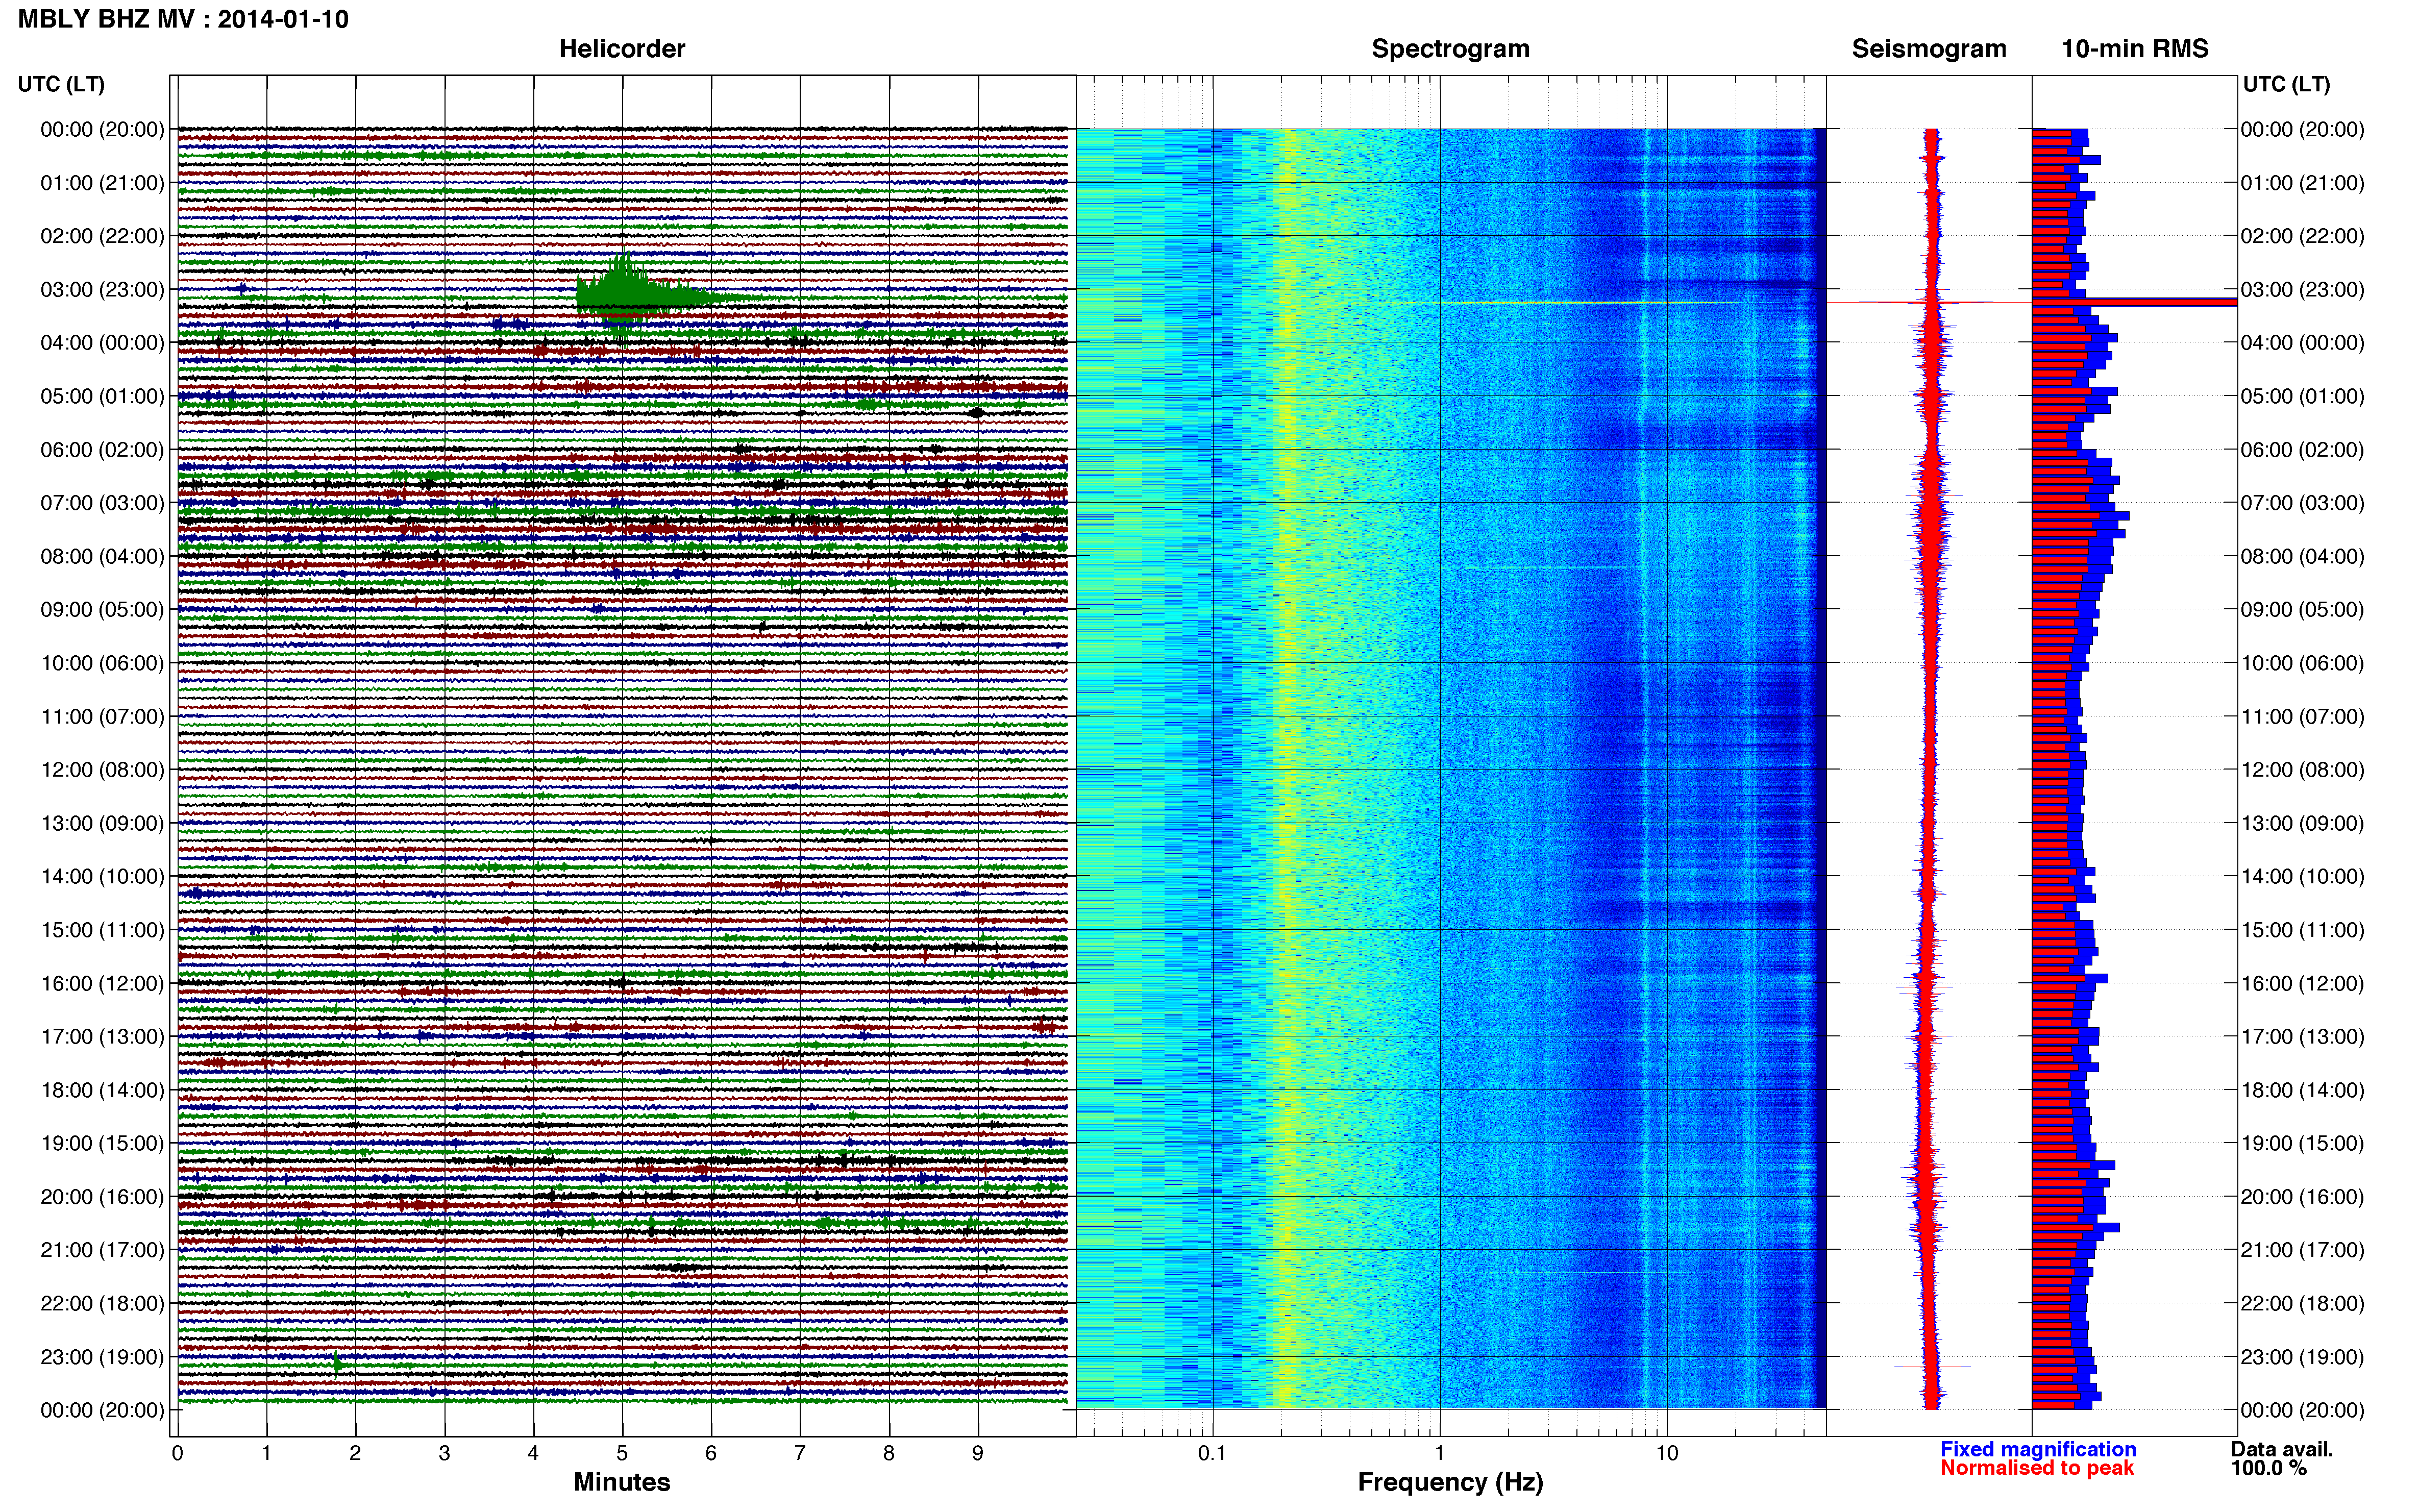This screenshot has height=1512, width=2419.
Task: Select the 'Spectrogram' panel heading
Action: tap(1450, 49)
